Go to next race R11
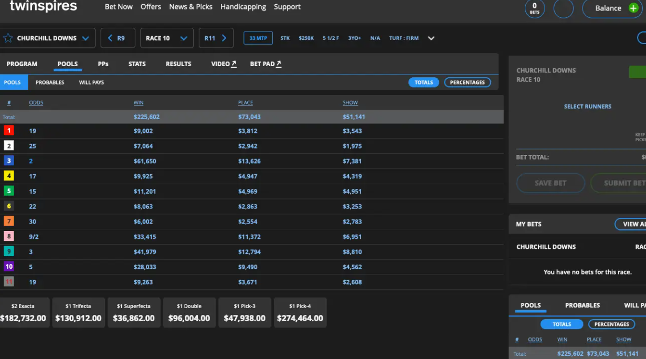The height and width of the screenshot is (359, 646). (216, 38)
